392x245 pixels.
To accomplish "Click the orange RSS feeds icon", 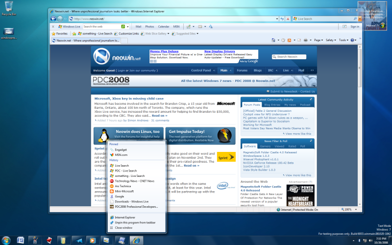I will click(x=289, y=40).
